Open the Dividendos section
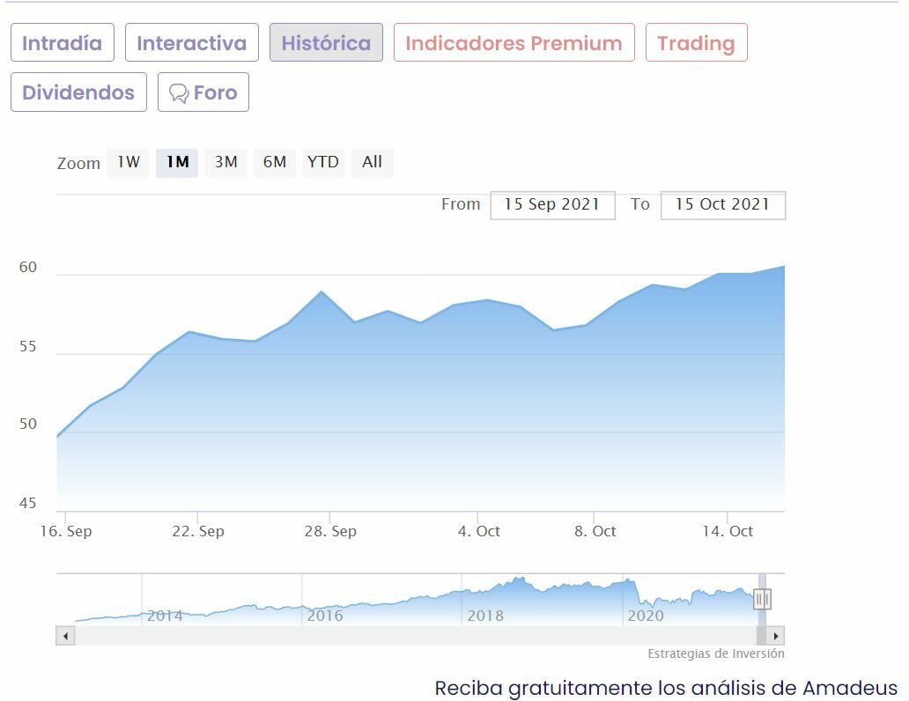Viewport: 909px width, 701px height. 79,92
